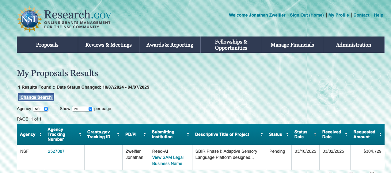Sort by Received Date arrows
391x173 pixels.
click(346, 135)
